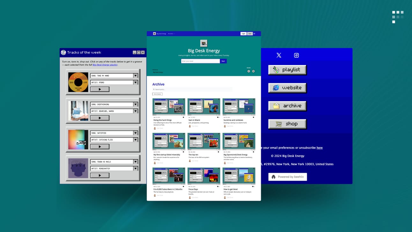Click the Big Desk Energy logo in navbar
Image resolution: width=412 pixels, height=232 pixels.
point(154,34)
